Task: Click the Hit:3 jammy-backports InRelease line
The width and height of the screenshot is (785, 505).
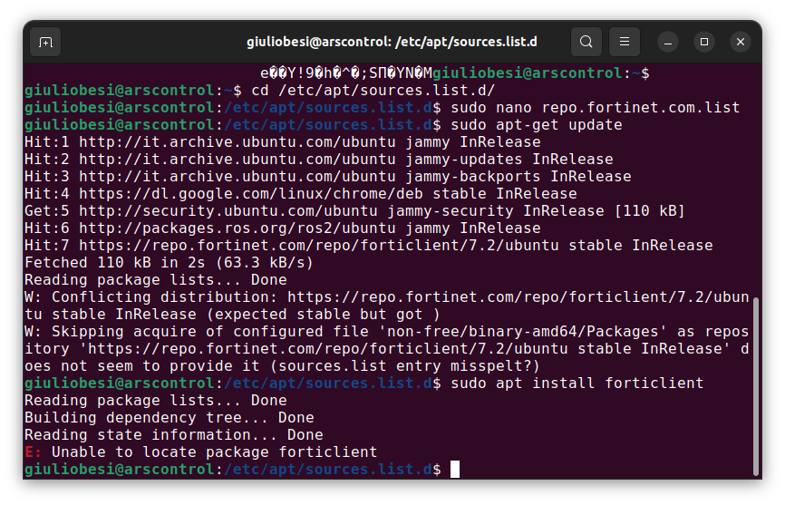Action: tap(327, 177)
